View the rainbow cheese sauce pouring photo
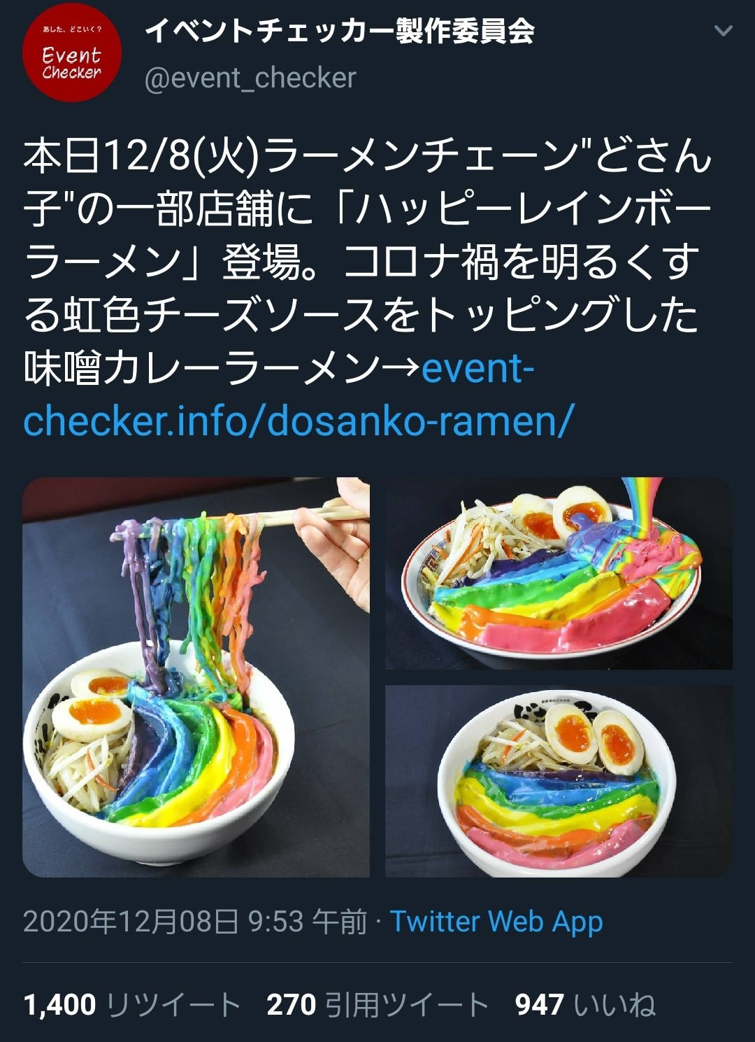 coord(559,573)
